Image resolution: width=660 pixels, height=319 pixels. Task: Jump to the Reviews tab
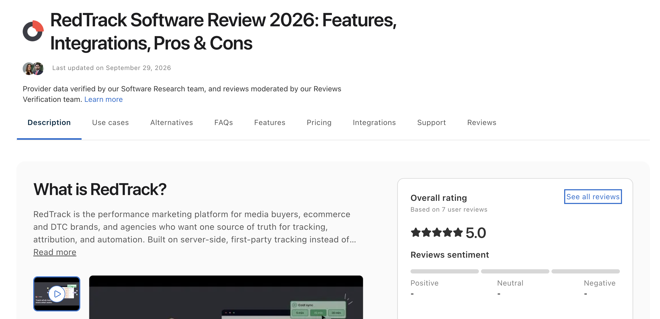coord(482,123)
